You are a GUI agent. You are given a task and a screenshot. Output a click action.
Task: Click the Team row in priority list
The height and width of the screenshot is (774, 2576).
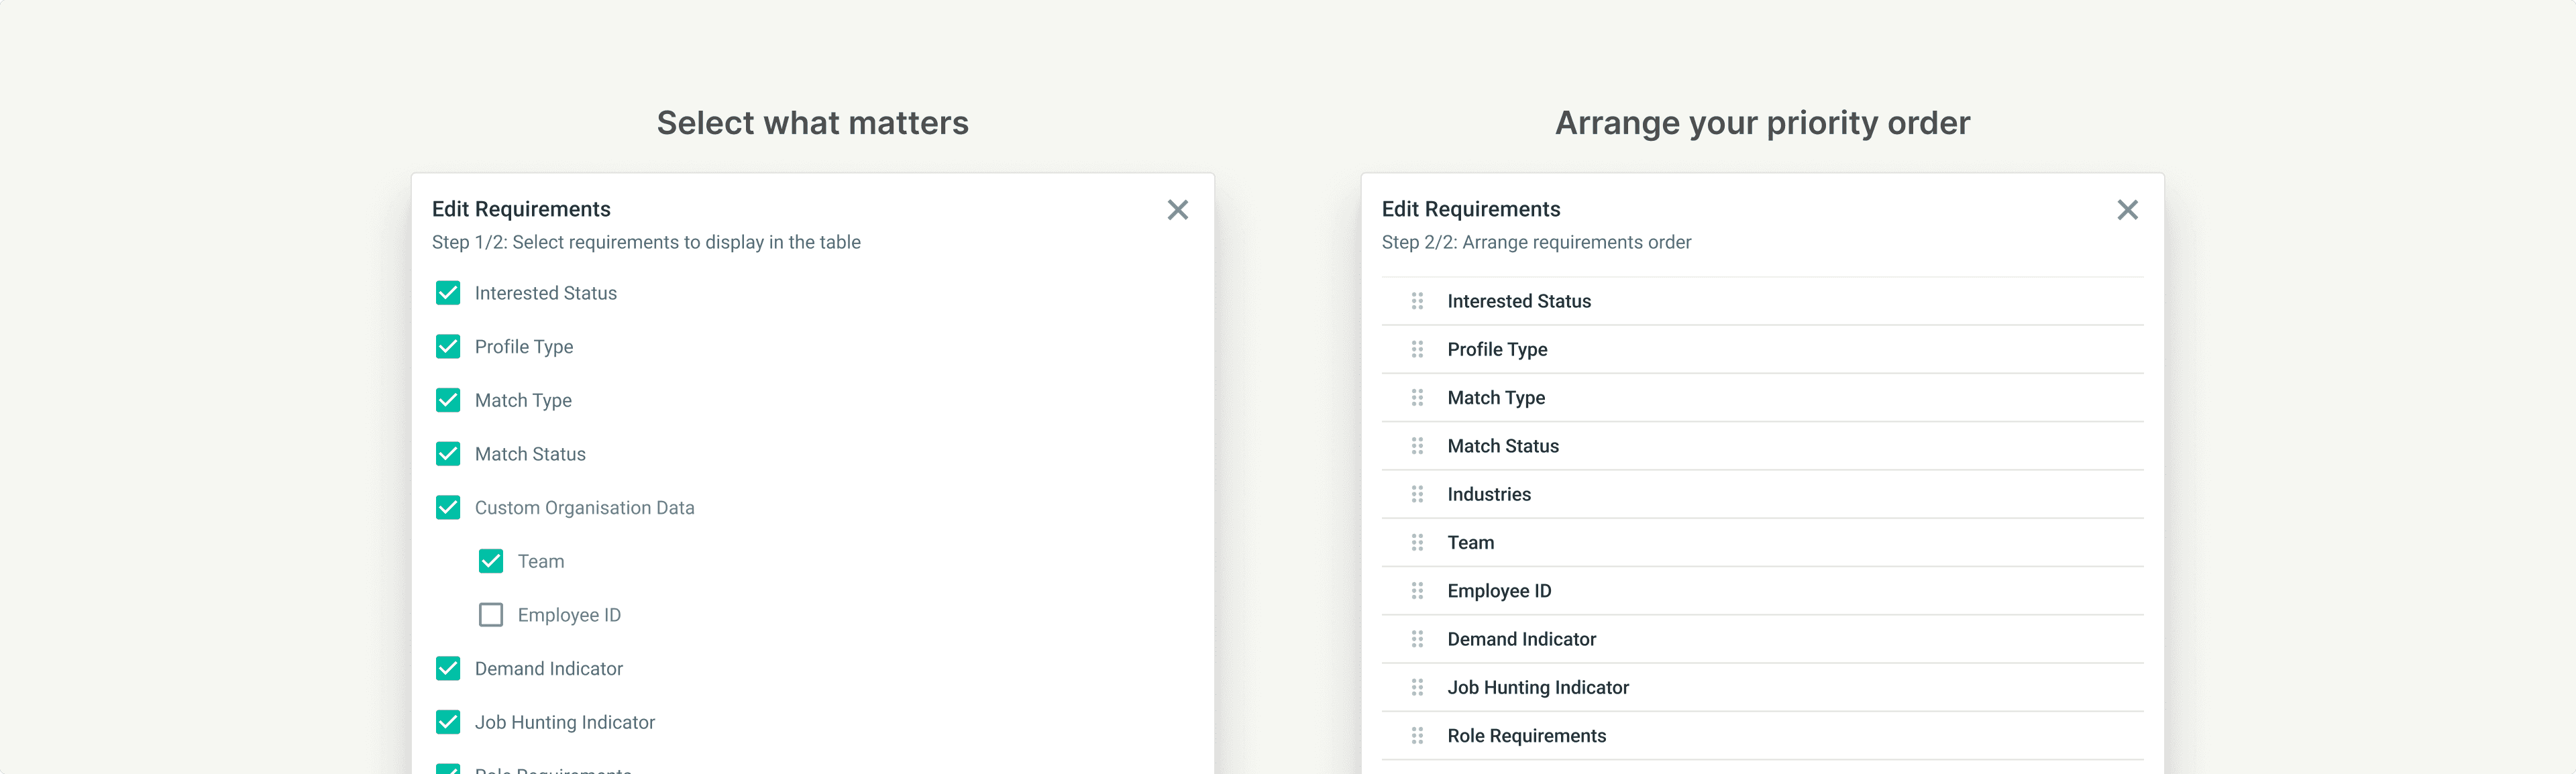(x=1470, y=543)
